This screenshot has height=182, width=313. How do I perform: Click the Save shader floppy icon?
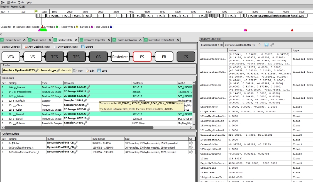(99, 71)
